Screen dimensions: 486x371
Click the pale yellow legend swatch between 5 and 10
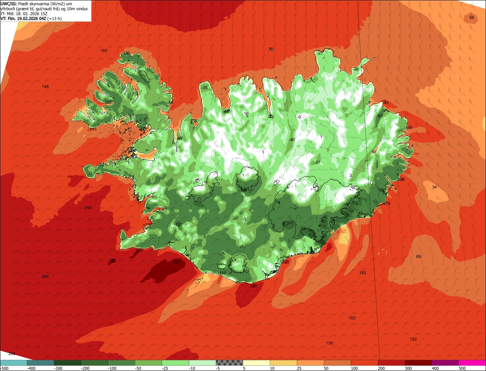tap(256, 363)
